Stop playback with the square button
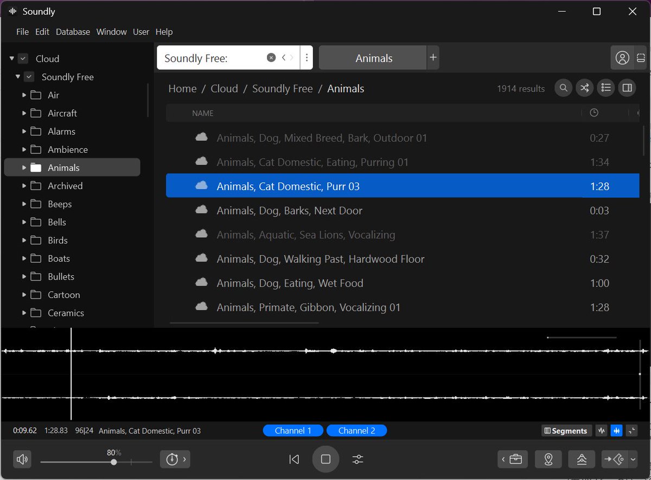 325,459
